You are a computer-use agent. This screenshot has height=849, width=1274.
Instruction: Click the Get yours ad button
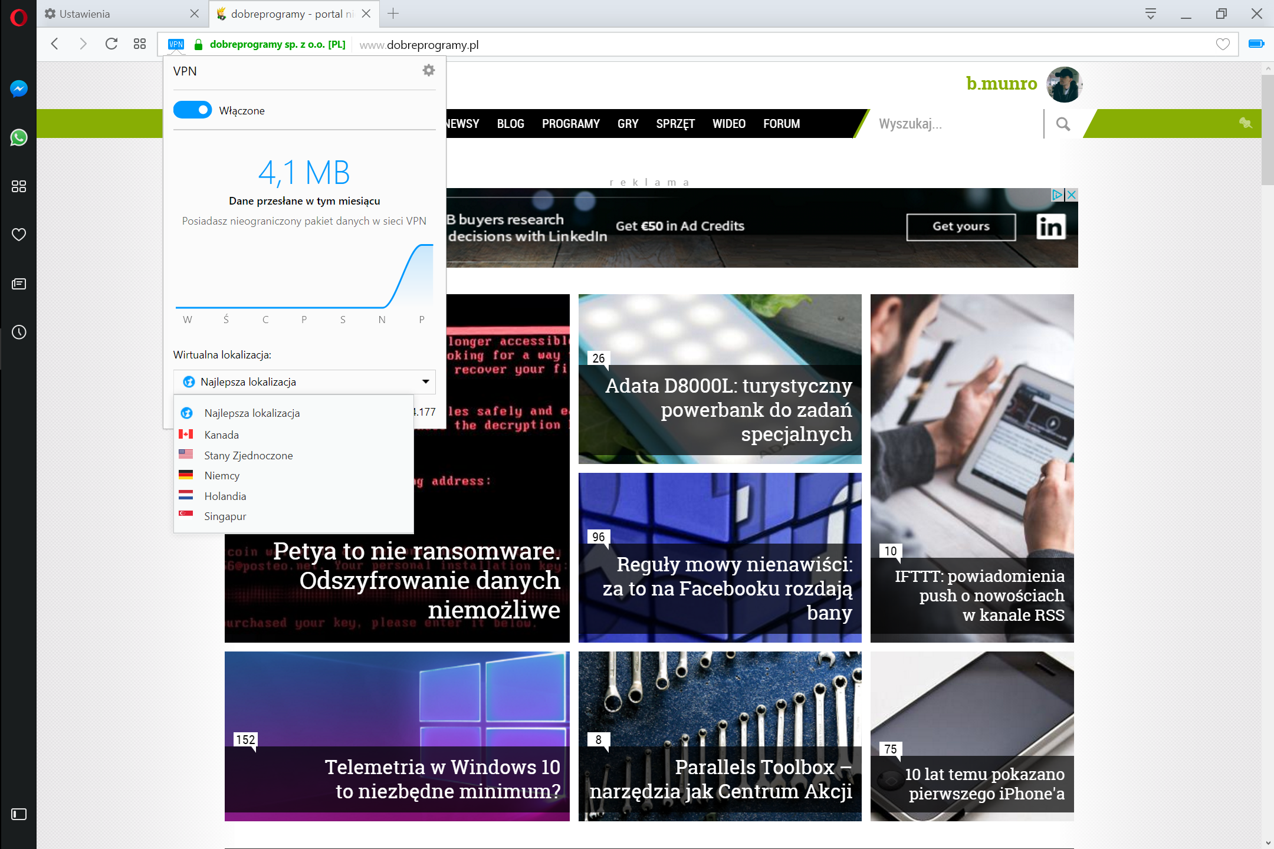(x=961, y=227)
